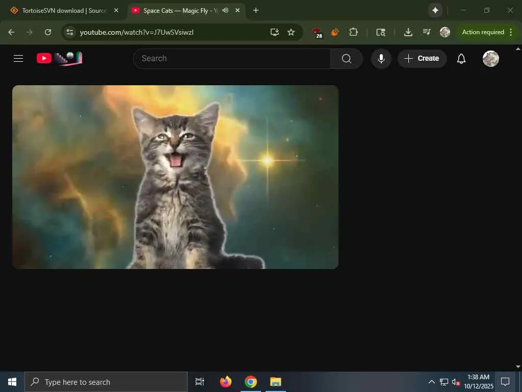Open the page search side panel icon
The image size is (522, 392).
[380, 32]
